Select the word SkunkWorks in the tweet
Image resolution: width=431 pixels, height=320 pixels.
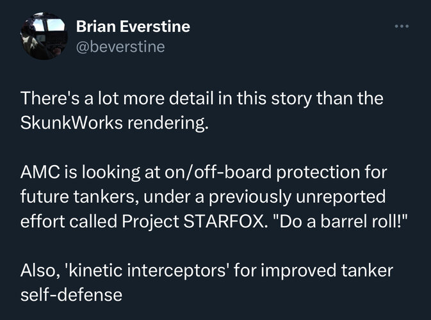[71, 122]
